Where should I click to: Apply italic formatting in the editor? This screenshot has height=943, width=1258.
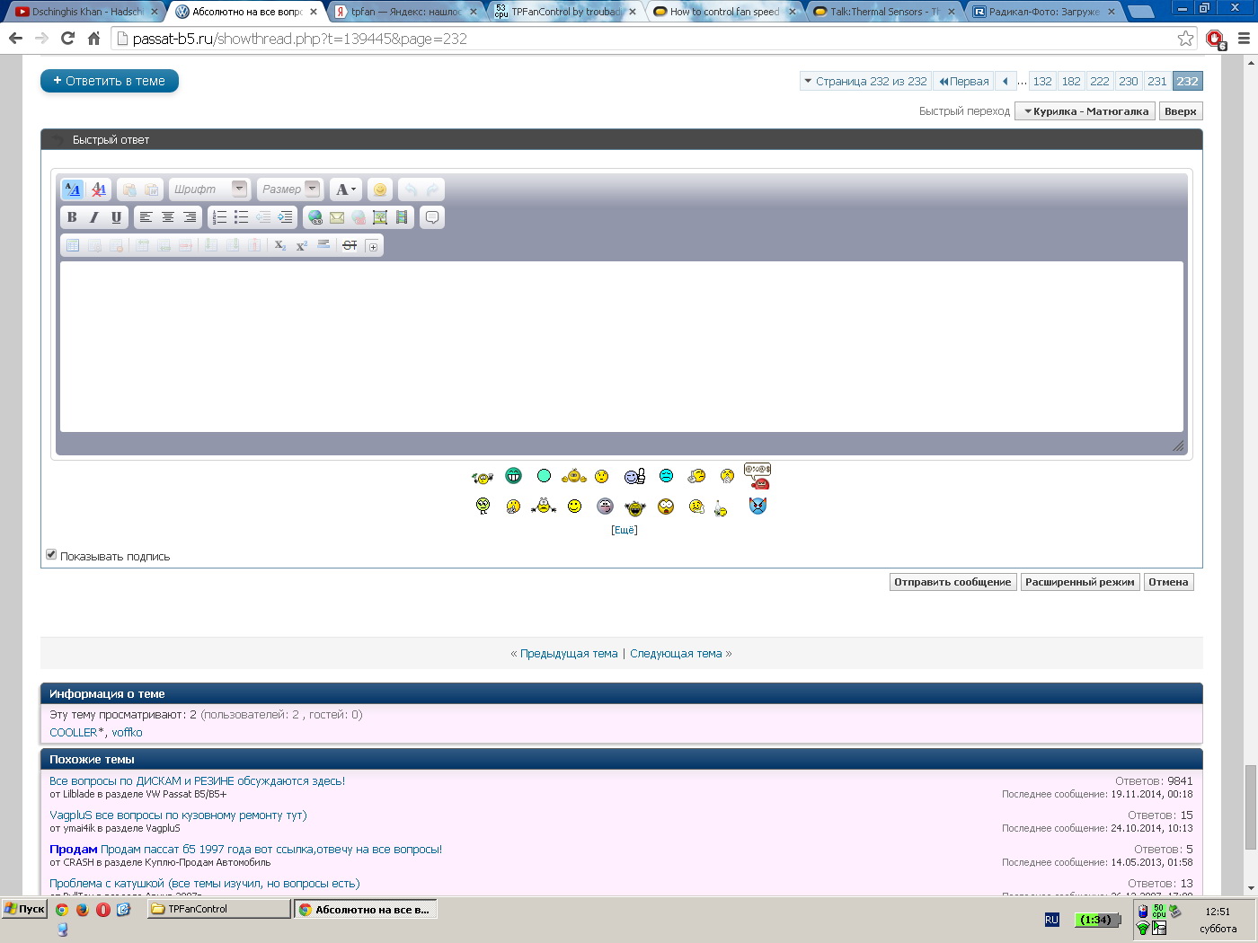tap(93, 217)
